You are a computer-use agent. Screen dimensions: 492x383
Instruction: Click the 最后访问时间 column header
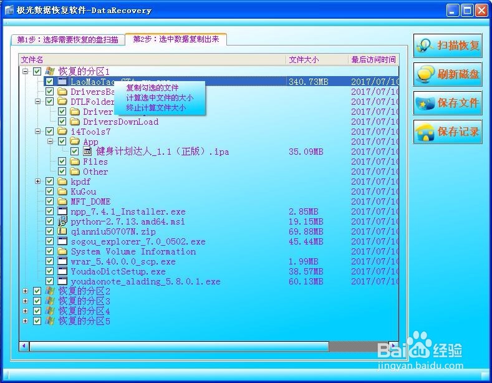[374, 60]
